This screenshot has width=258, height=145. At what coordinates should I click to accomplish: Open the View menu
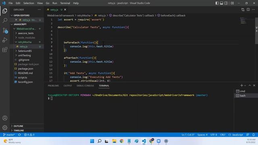(40, 3)
